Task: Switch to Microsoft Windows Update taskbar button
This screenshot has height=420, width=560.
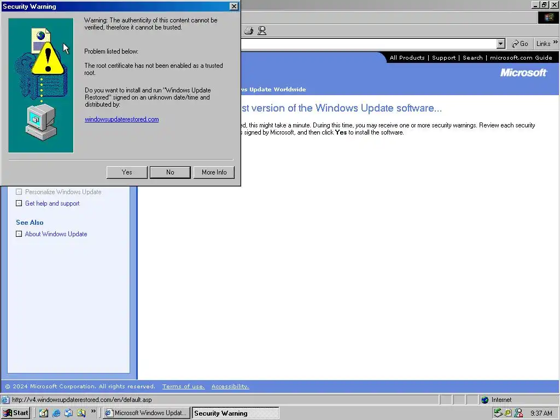Action: pyautogui.click(x=147, y=413)
